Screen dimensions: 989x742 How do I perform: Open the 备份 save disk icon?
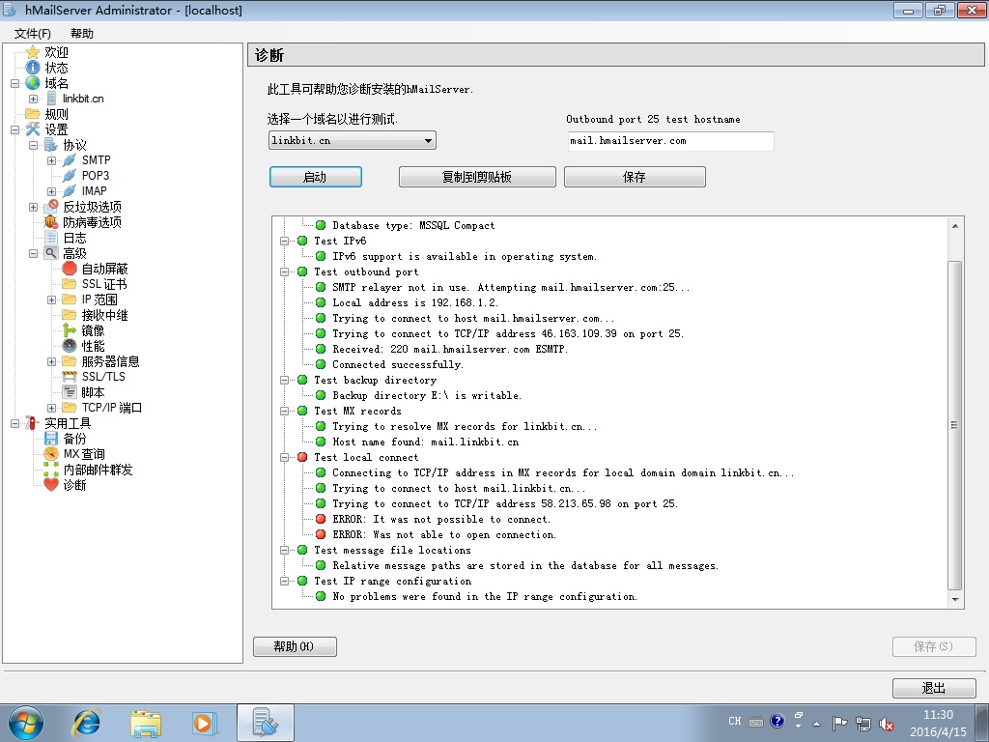click(x=51, y=439)
